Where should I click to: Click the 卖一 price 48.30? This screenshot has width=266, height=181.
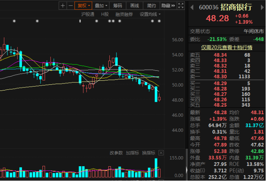[220, 77]
